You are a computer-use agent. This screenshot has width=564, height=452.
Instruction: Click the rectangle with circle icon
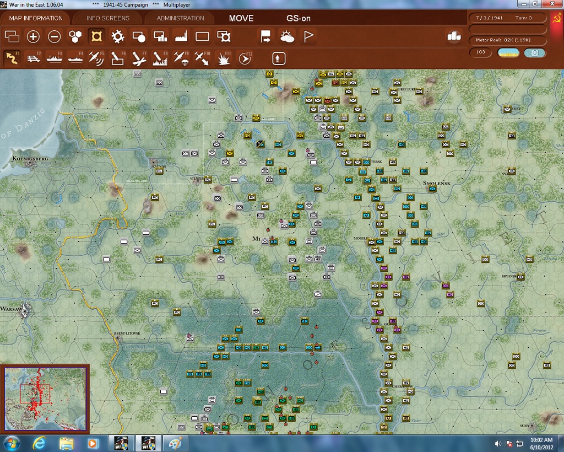pos(139,36)
